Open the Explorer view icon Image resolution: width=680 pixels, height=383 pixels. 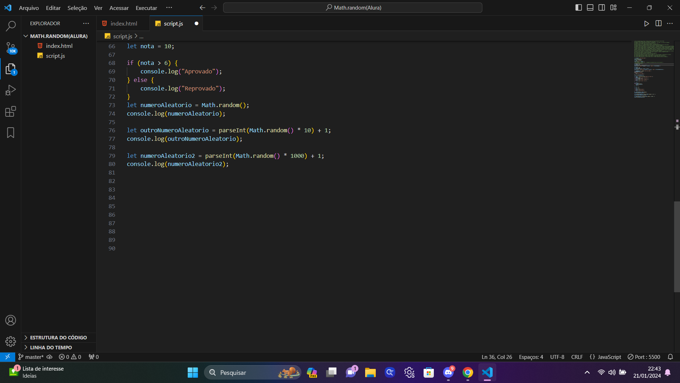click(11, 69)
